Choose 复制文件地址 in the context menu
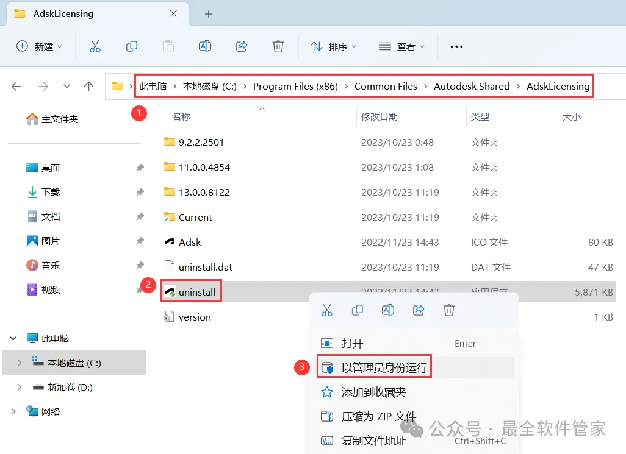This screenshot has width=626, height=454. coord(414,441)
